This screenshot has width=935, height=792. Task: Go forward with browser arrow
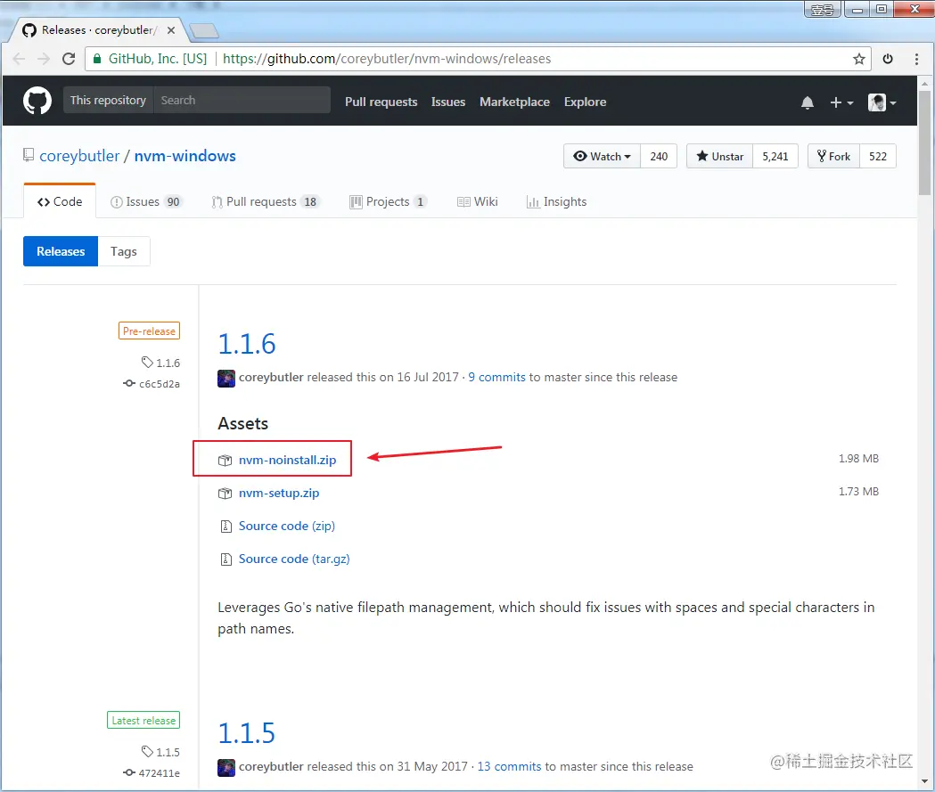click(x=44, y=59)
